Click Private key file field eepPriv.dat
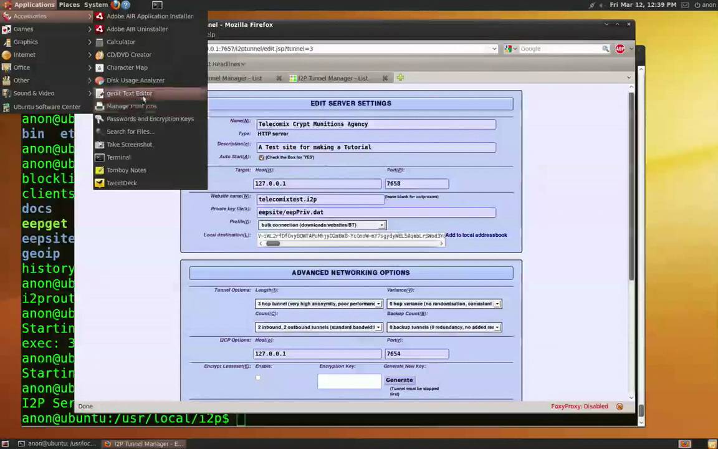The height and width of the screenshot is (449, 718). click(376, 212)
